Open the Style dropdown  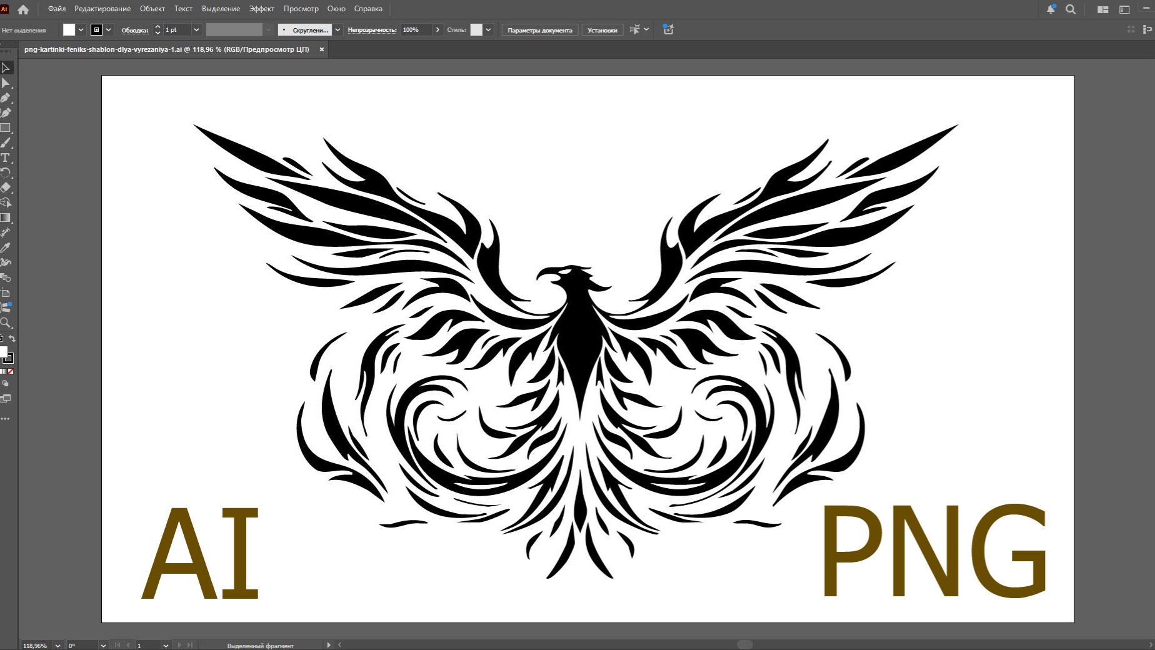(488, 30)
